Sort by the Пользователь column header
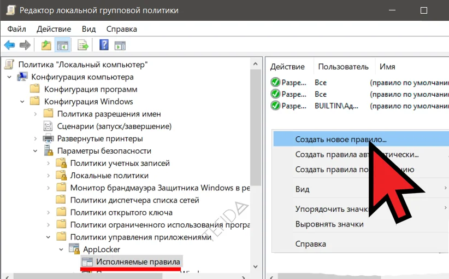This screenshot has height=279, width=449. 344,67
